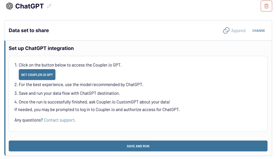Click step 3 about saving data flow
The height and width of the screenshot is (159, 276).
pyautogui.click(x=69, y=93)
